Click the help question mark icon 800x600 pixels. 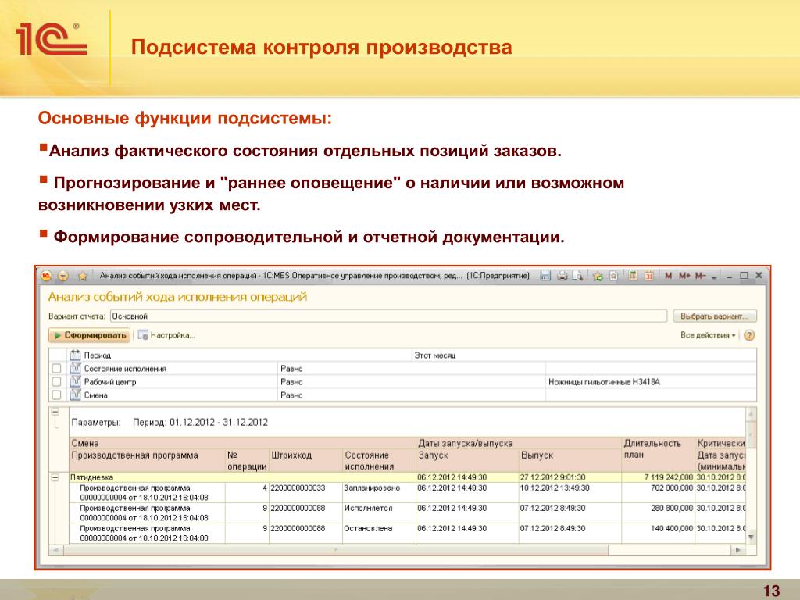tap(749, 335)
